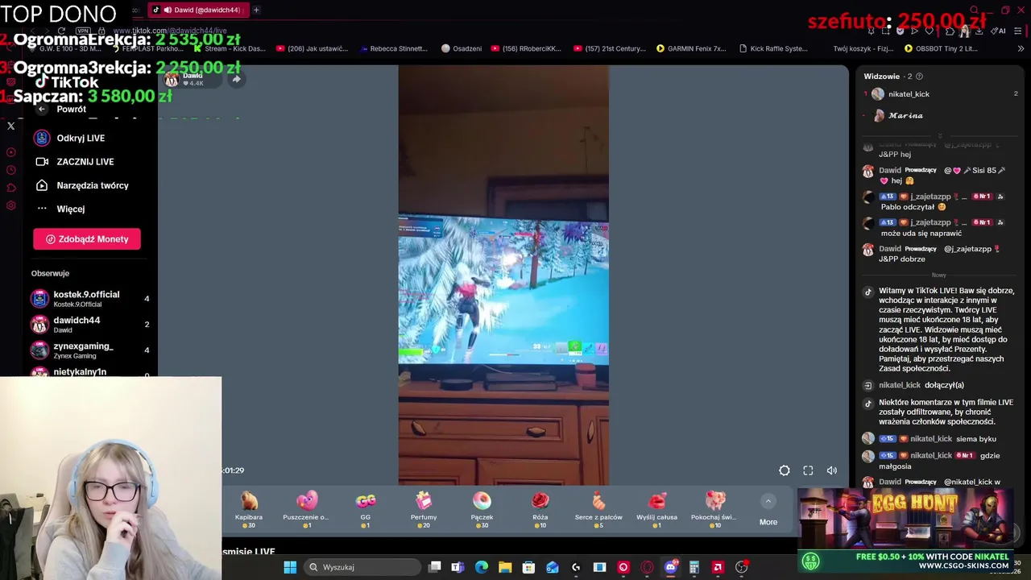Viewport: 1031px width, 580px height.
Task: Click the Dawid (@dawidch44) browser tab
Action: [197, 10]
